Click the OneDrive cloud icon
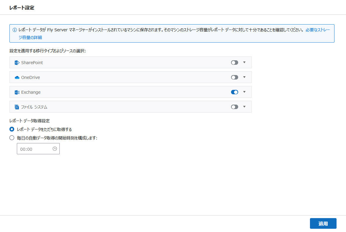346x232 pixels. tap(17, 77)
